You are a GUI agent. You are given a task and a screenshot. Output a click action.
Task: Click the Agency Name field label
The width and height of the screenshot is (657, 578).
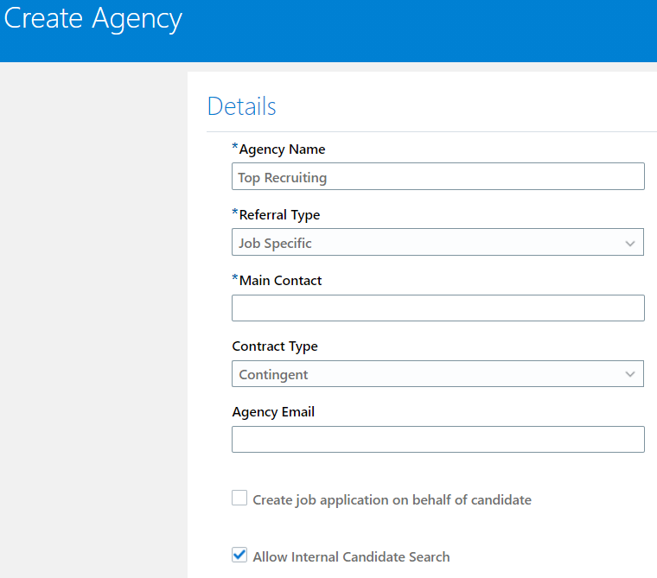point(282,149)
